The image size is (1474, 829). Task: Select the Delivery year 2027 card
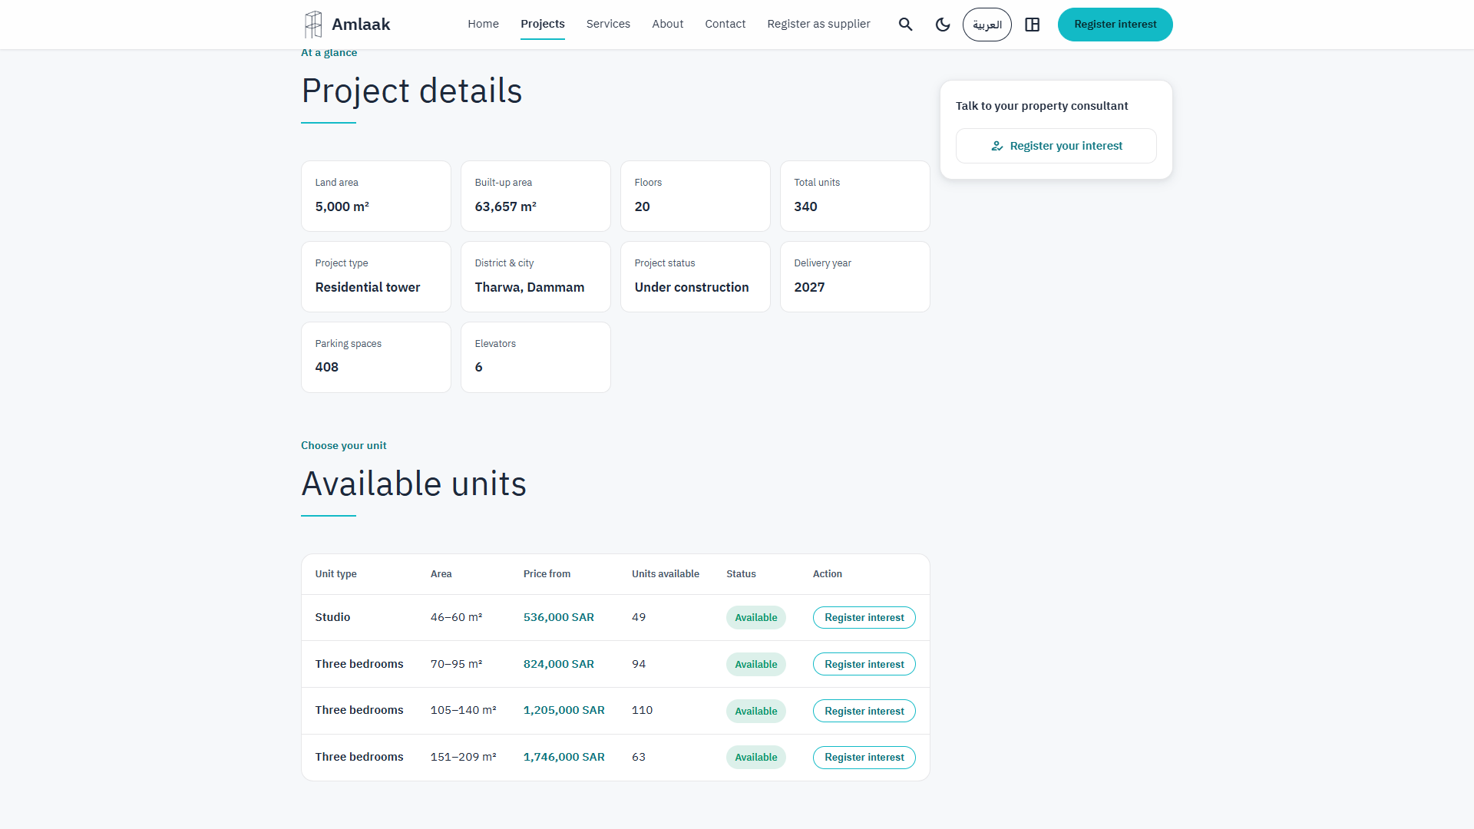(x=854, y=276)
